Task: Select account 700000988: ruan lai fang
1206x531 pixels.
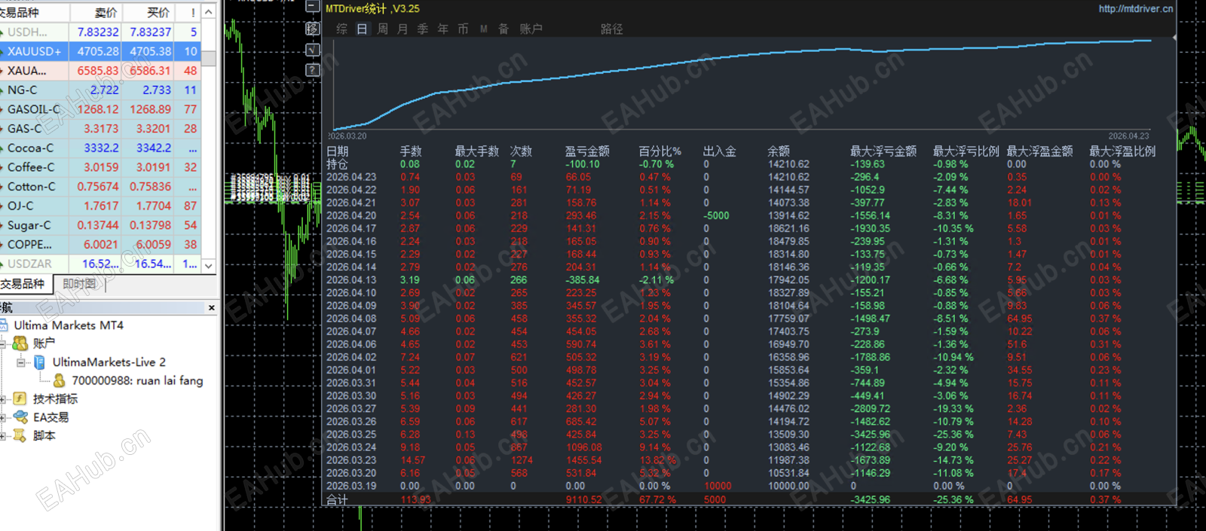Action: coord(137,380)
